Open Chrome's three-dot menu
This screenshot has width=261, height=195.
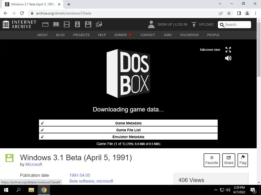coord(255,13)
